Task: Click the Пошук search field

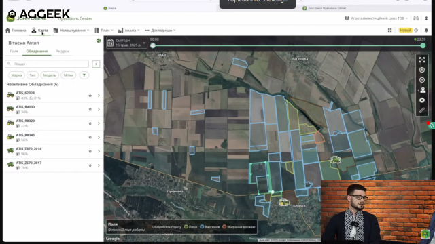Action: click(x=47, y=64)
